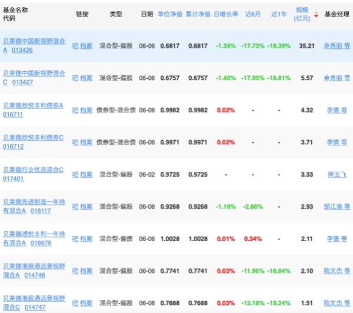Open fund 贝莱德欣悦丰利债券C link

coord(33,138)
